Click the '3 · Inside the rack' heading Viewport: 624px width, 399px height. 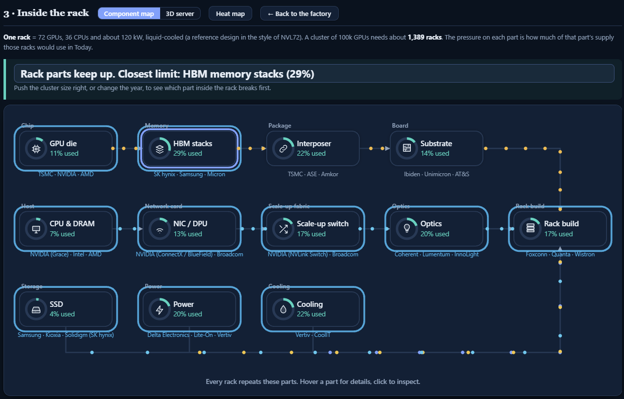(46, 13)
